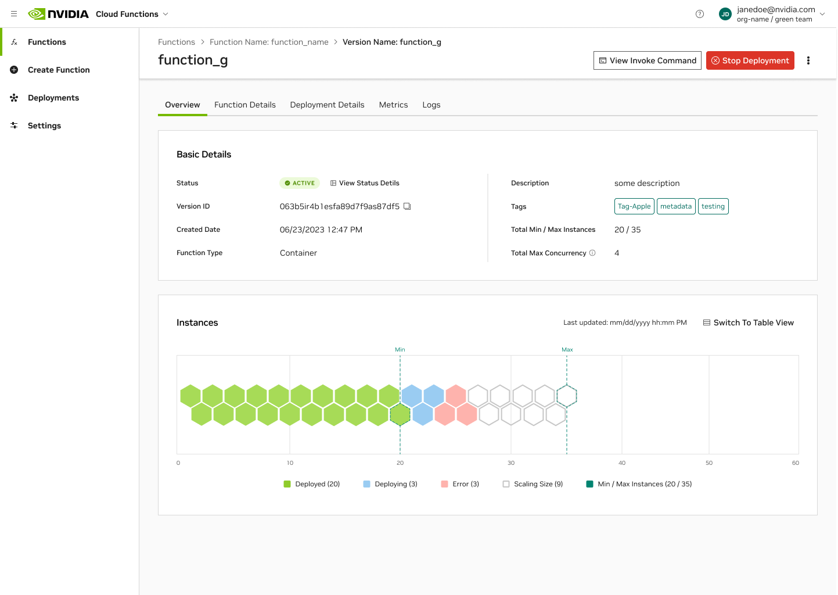Open the Deployment Details tab
The height and width of the screenshot is (595, 838).
(327, 105)
